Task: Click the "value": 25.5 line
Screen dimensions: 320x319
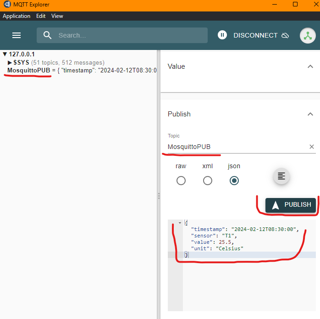Action: coord(212,242)
